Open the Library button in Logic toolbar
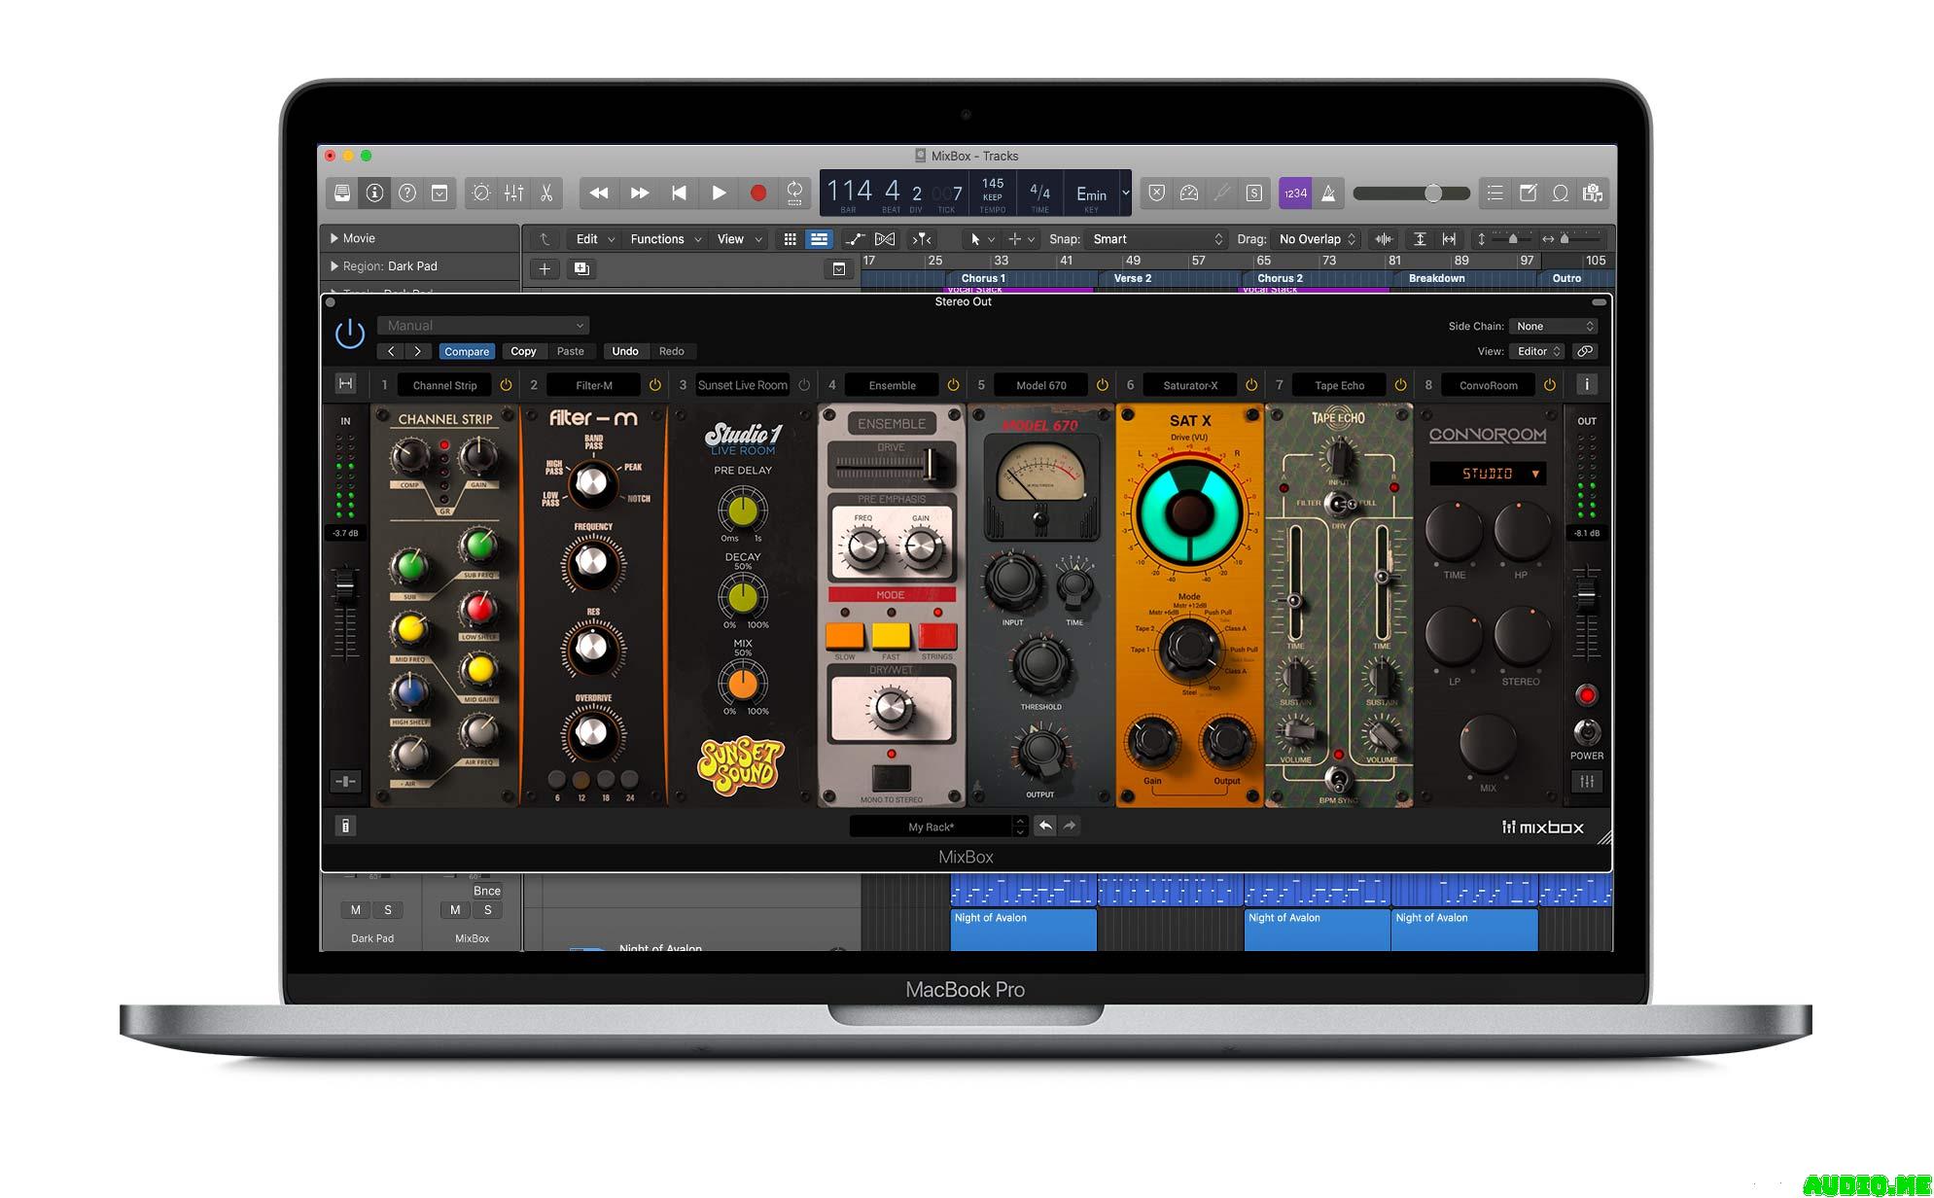Viewport: 1934px width, 1198px height. (342, 193)
